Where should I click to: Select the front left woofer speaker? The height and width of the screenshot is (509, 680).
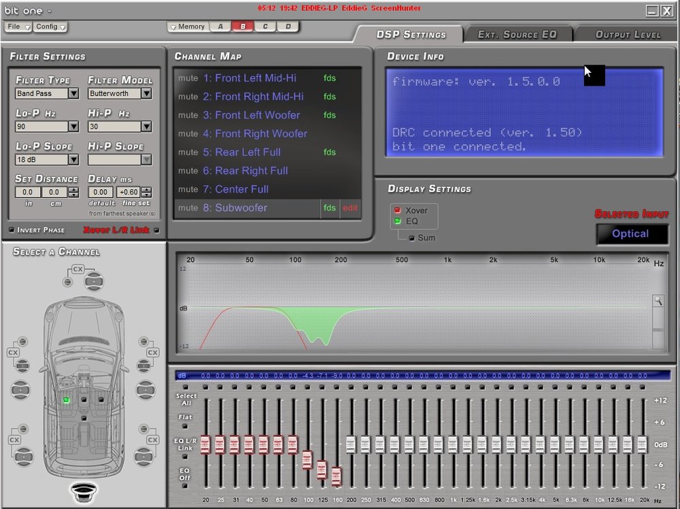[x=20, y=390]
